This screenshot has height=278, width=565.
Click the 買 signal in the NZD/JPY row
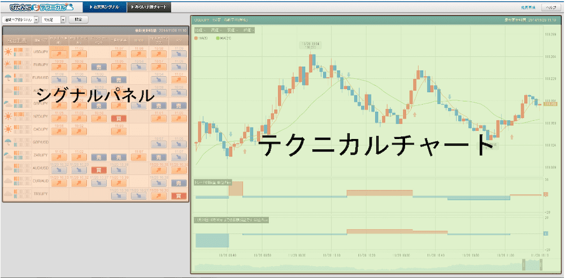pyautogui.click(x=119, y=118)
